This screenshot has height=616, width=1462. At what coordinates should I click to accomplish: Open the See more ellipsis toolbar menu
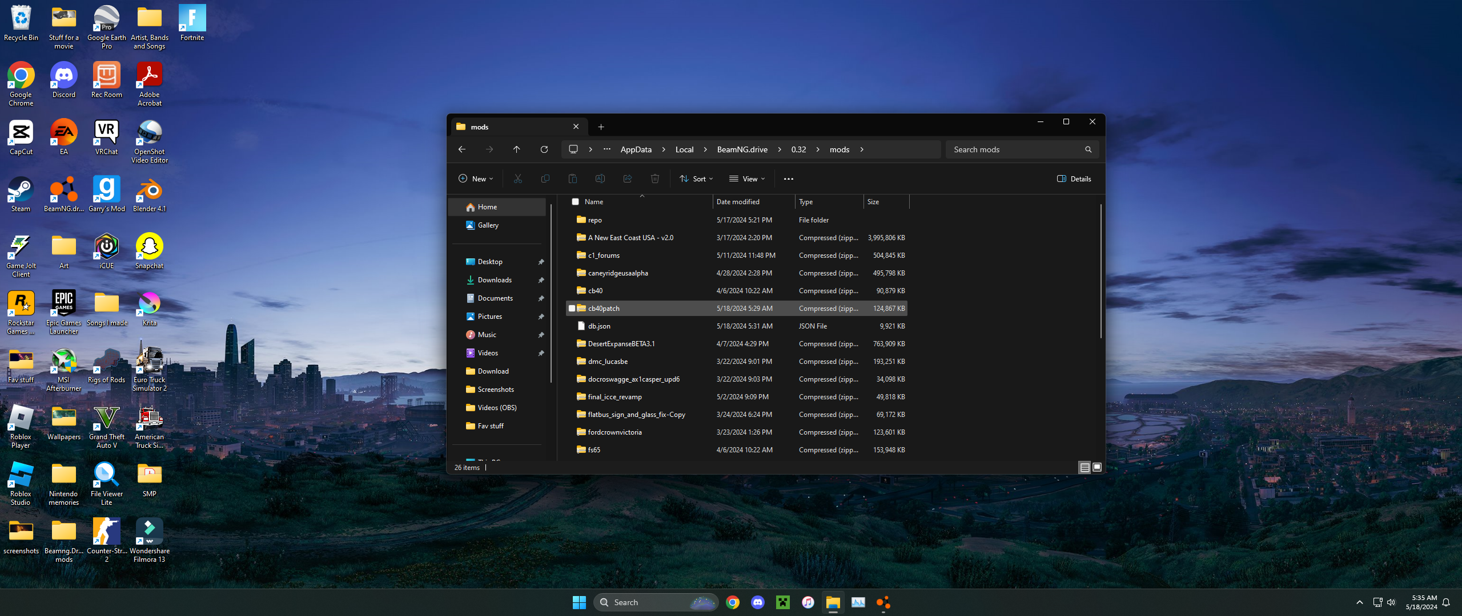[788, 179]
